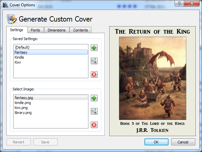Close the Cover Options dialog

tap(192, 3)
